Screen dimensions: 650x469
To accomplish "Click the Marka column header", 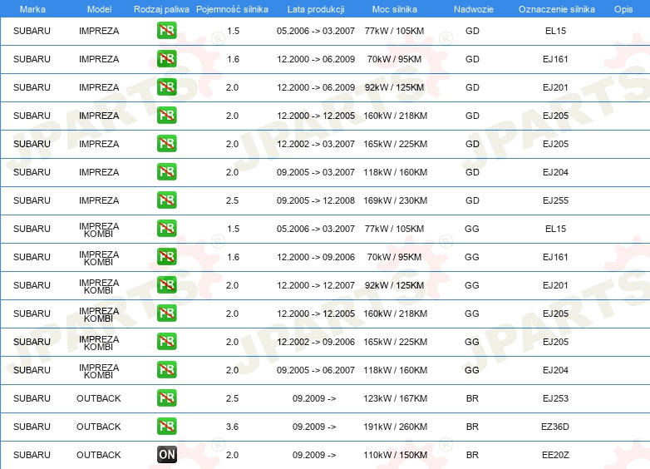I will point(32,8).
